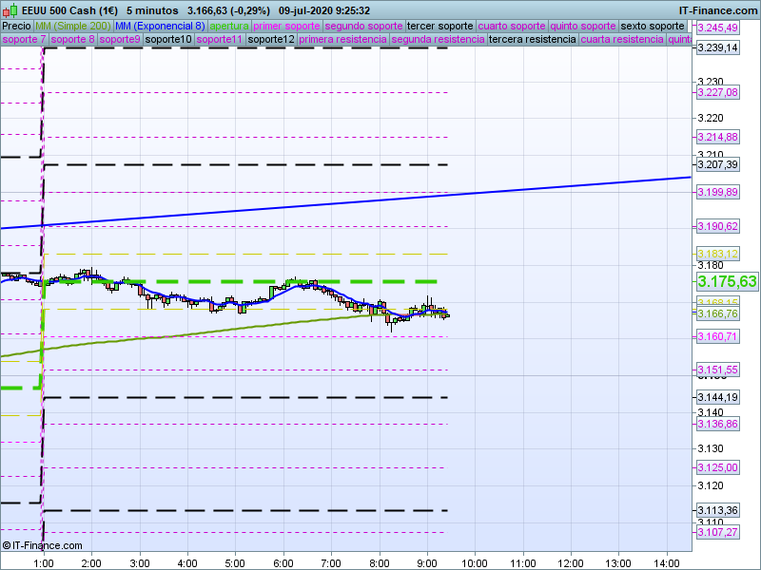Click the soporte10 legend label
Screen dimensions: 761x570
pyautogui.click(x=168, y=40)
